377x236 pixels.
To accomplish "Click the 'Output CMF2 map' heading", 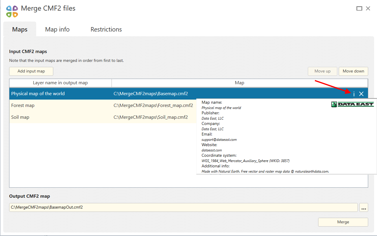I will [x=29, y=196].
